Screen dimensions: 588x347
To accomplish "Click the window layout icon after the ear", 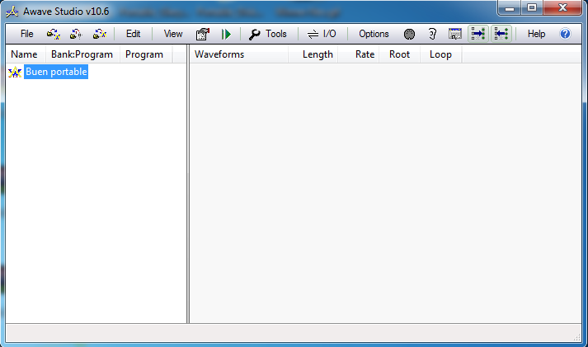I will pos(455,34).
